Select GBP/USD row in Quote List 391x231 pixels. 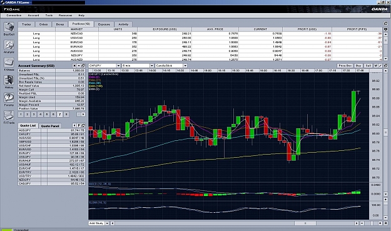click(x=52, y=141)
